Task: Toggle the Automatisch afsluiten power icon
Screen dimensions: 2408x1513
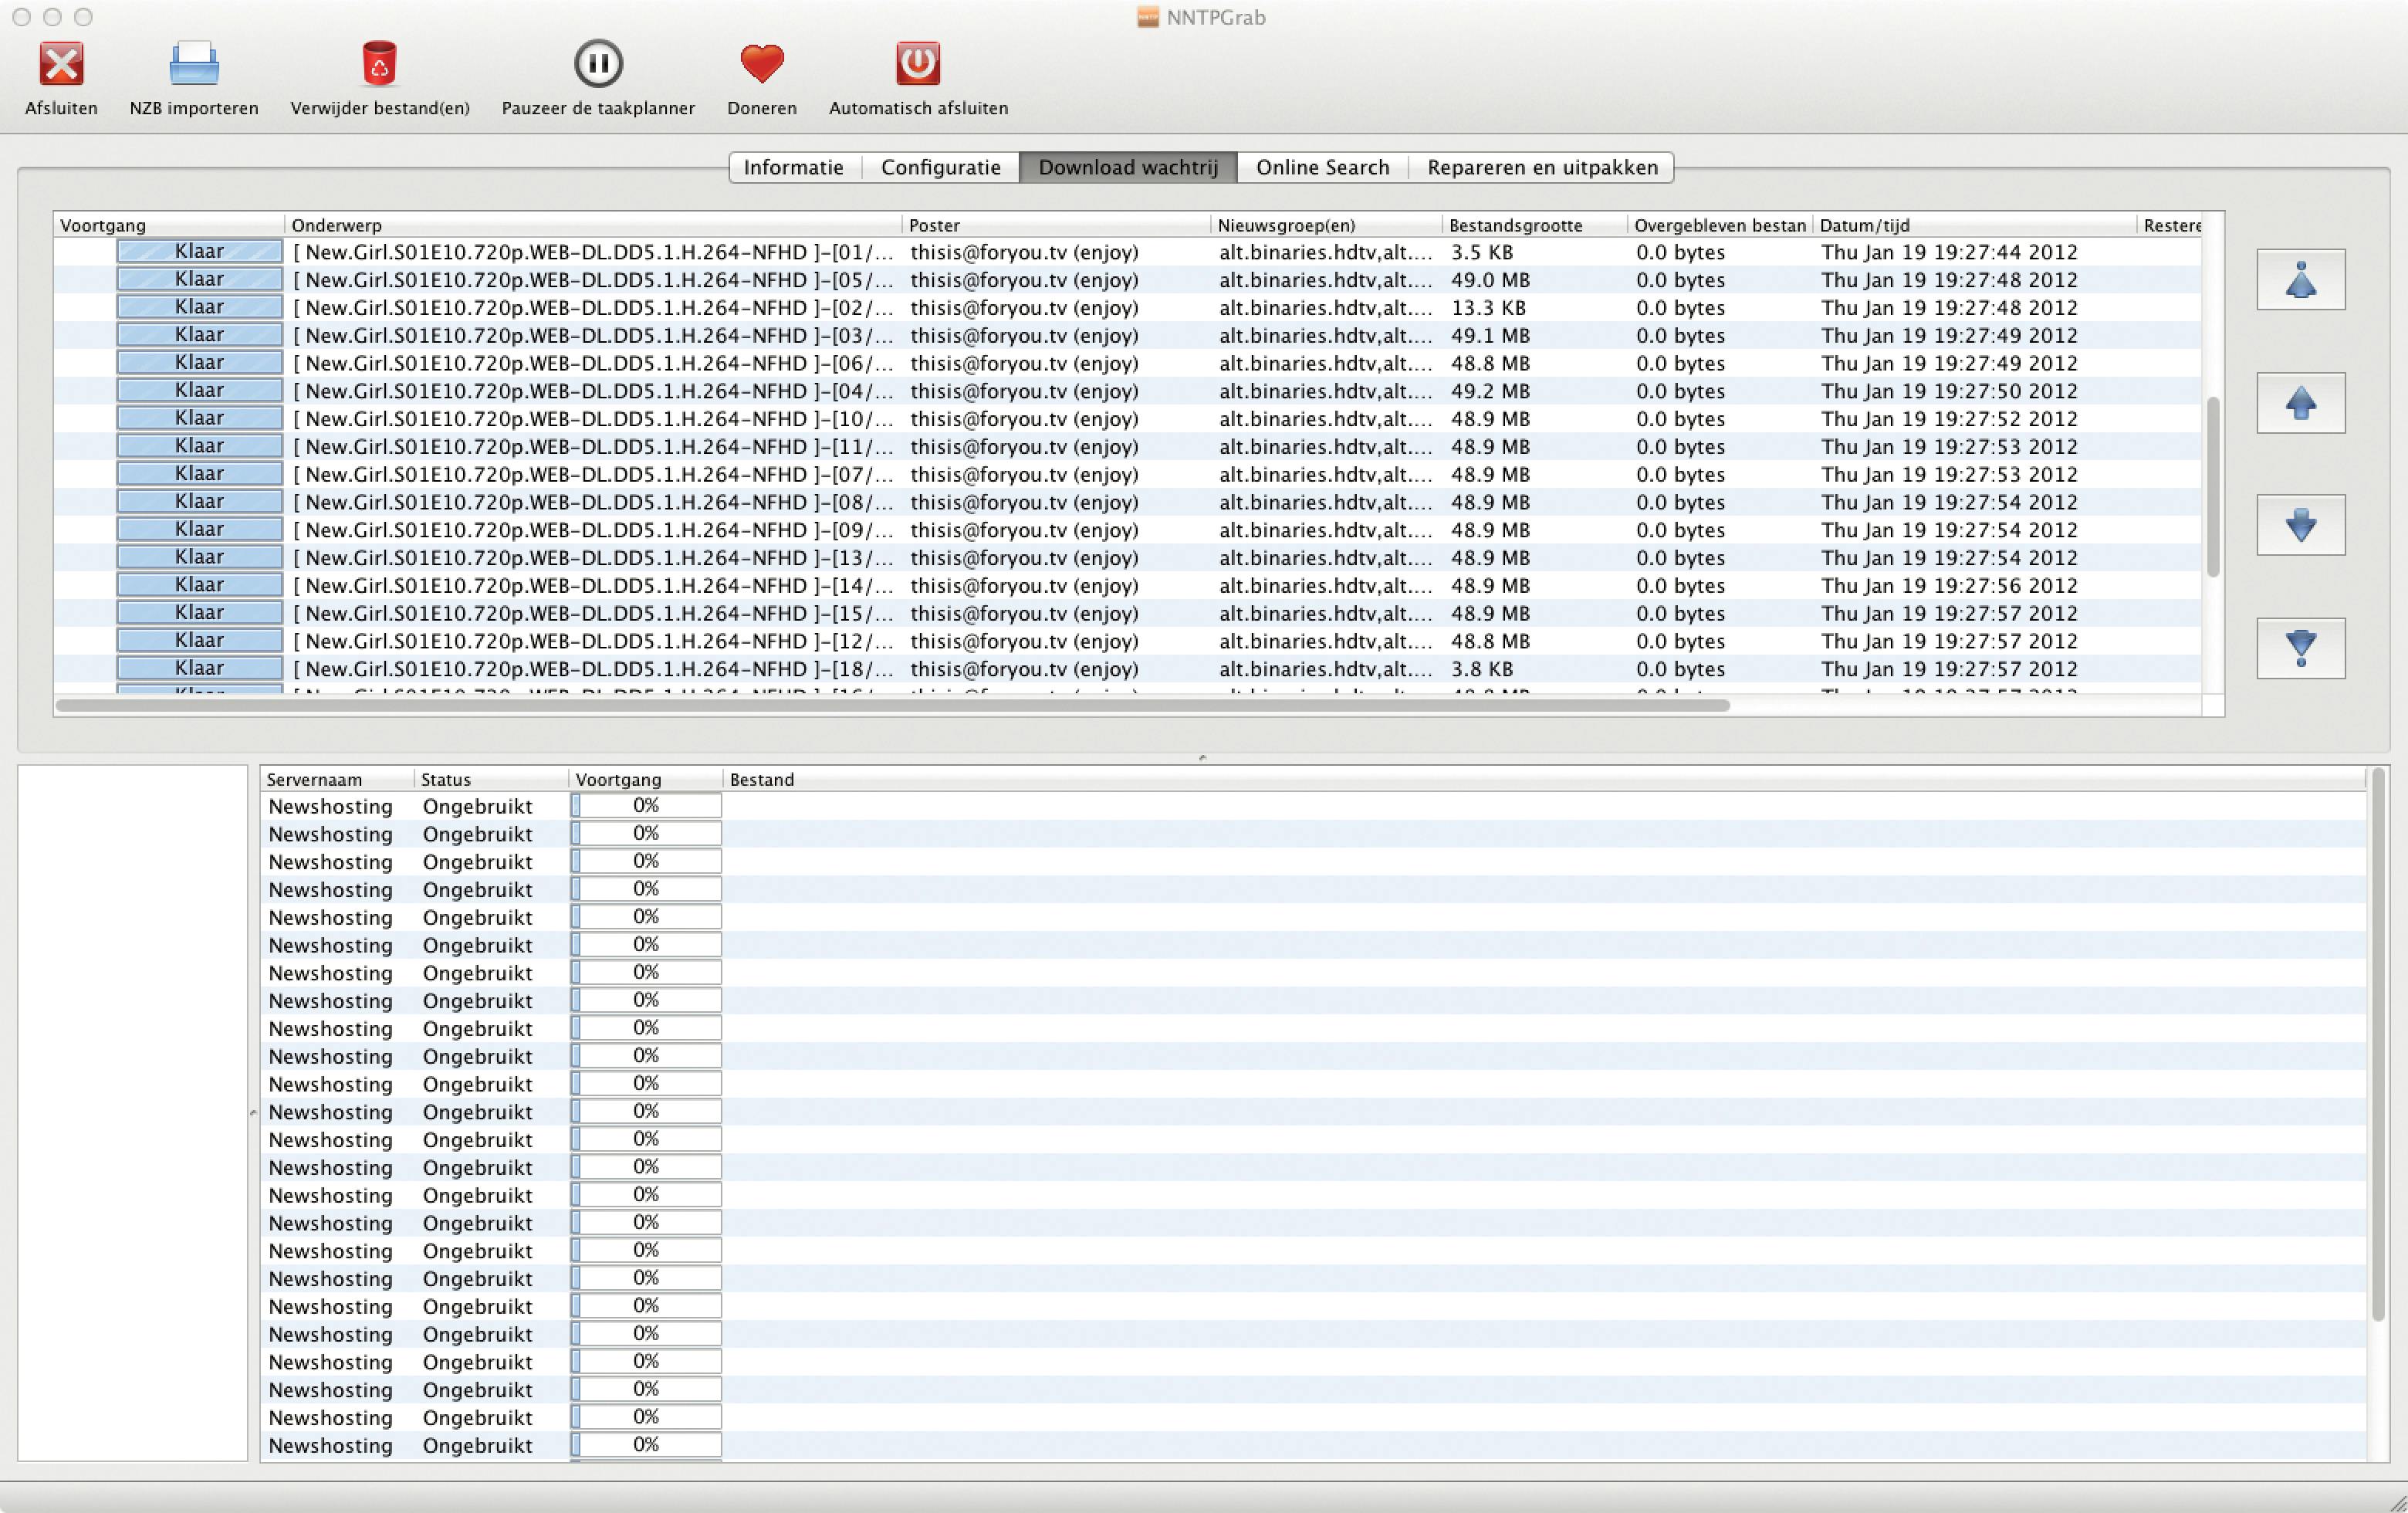Action: coord(917,64)
